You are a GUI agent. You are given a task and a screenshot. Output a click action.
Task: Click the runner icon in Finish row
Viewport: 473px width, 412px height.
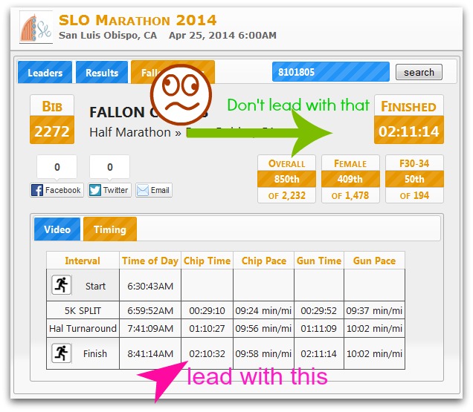tap(61, 353)
